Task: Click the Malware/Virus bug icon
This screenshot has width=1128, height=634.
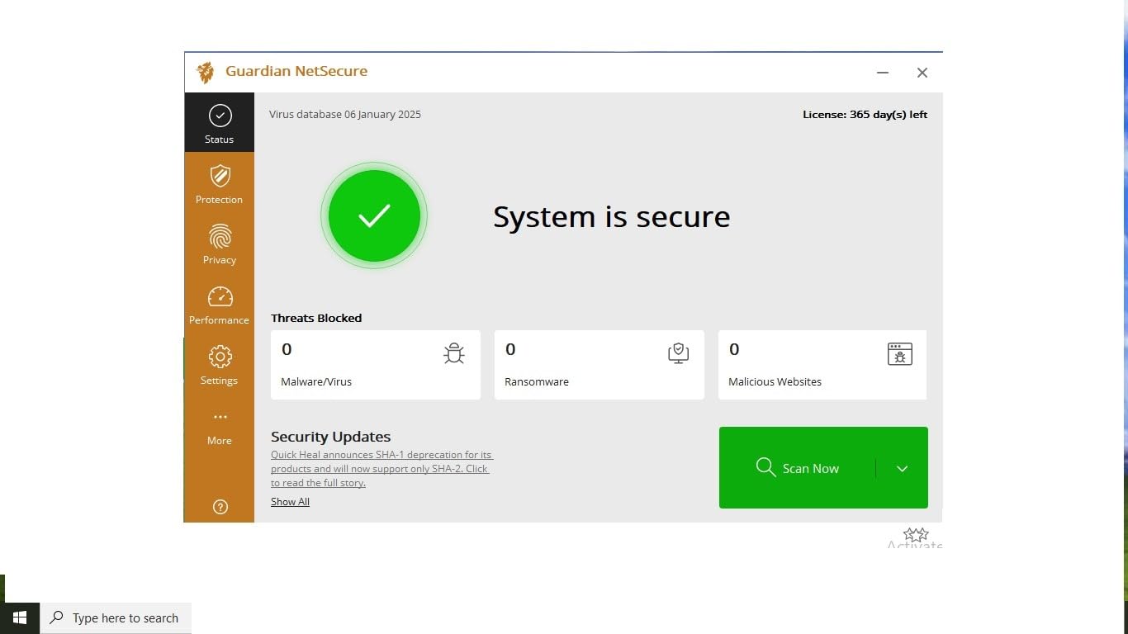Action: [x=454, y=352]
